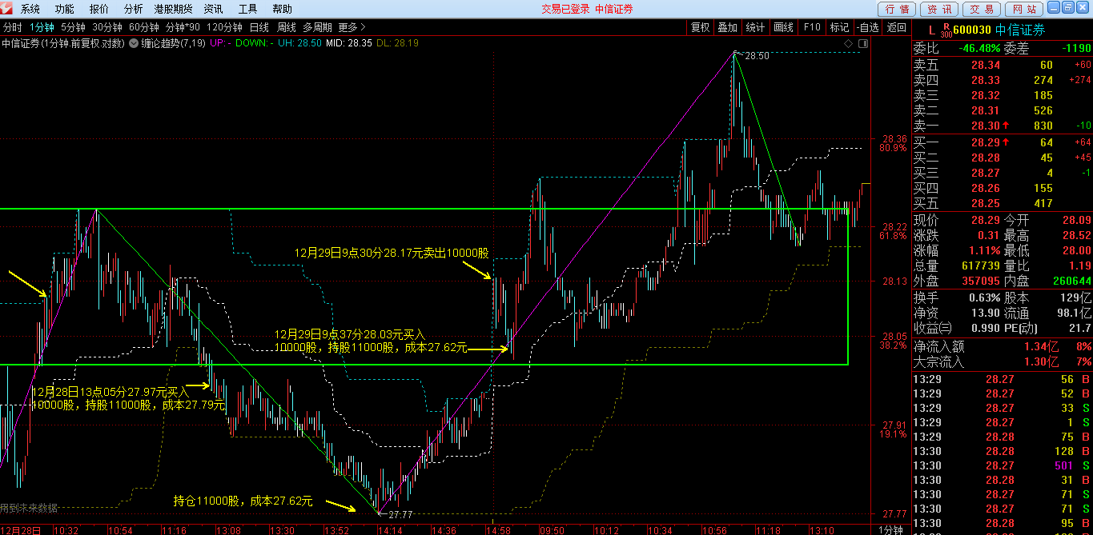Click the 交易 button
The width and height of the screenshot is (1093, 535).
click(x=982, y=9)
